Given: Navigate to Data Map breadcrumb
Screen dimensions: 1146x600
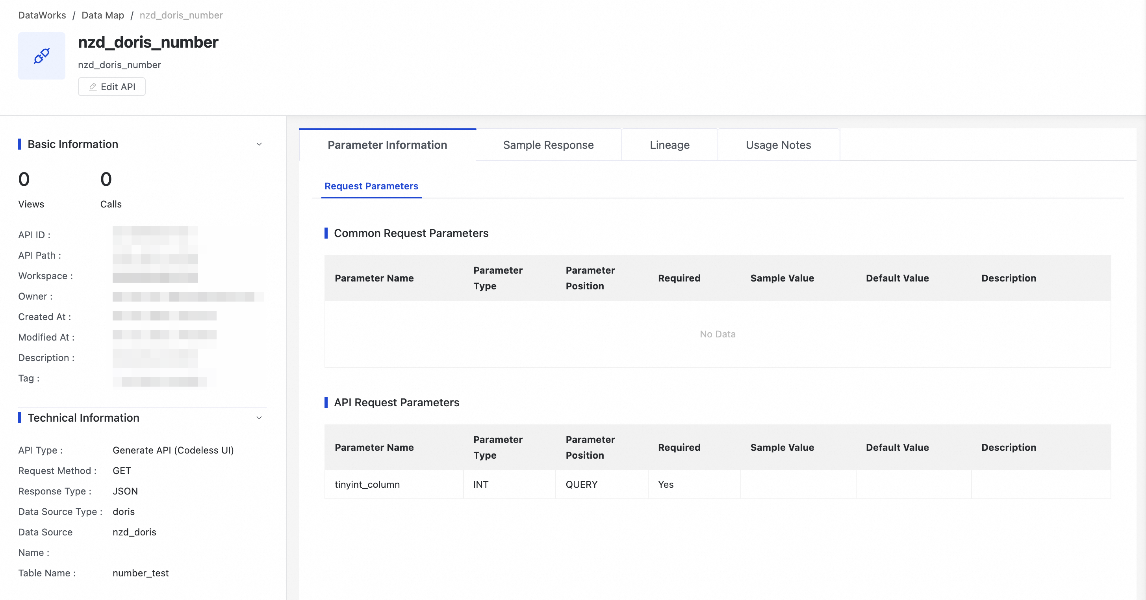Looking at the screenshot, I should pos(103,15).
